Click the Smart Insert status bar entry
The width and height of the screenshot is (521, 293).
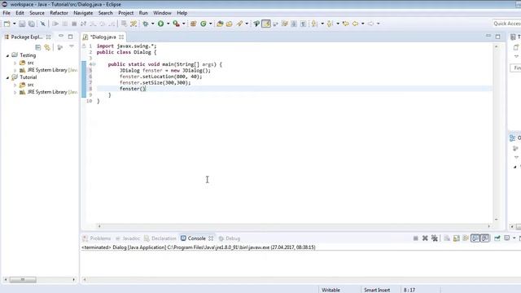pos(377,290)
